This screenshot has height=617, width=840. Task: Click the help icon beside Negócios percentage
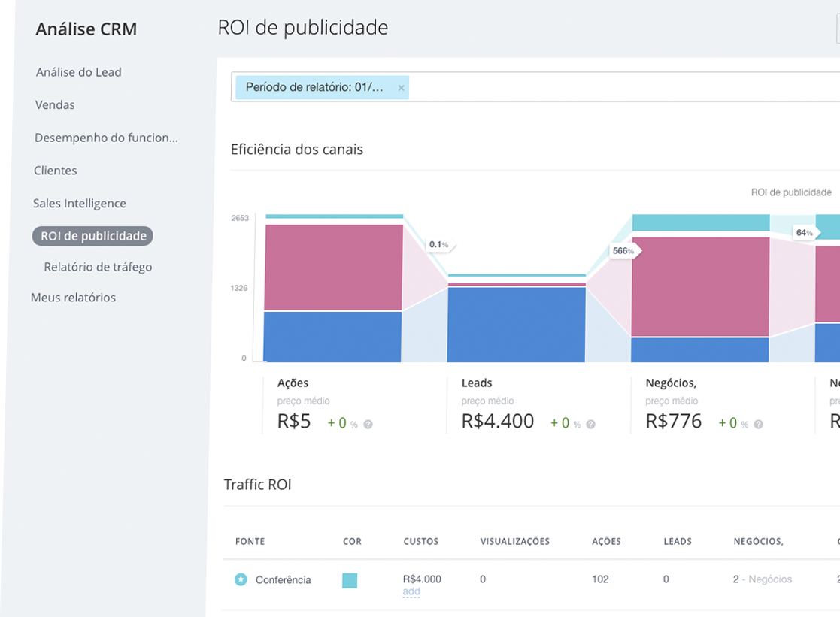point(758,425)
